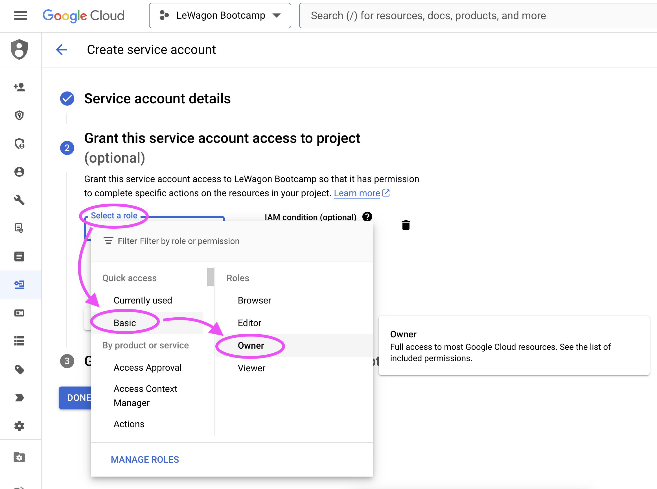Image resolution: width=657 pixels, height=489 pixels.
Task: Click the IAM condition help icon
Action: [367, 217]
